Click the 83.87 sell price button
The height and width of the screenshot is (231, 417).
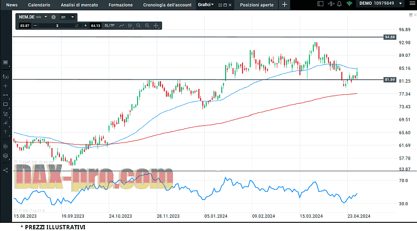(25, 25)
